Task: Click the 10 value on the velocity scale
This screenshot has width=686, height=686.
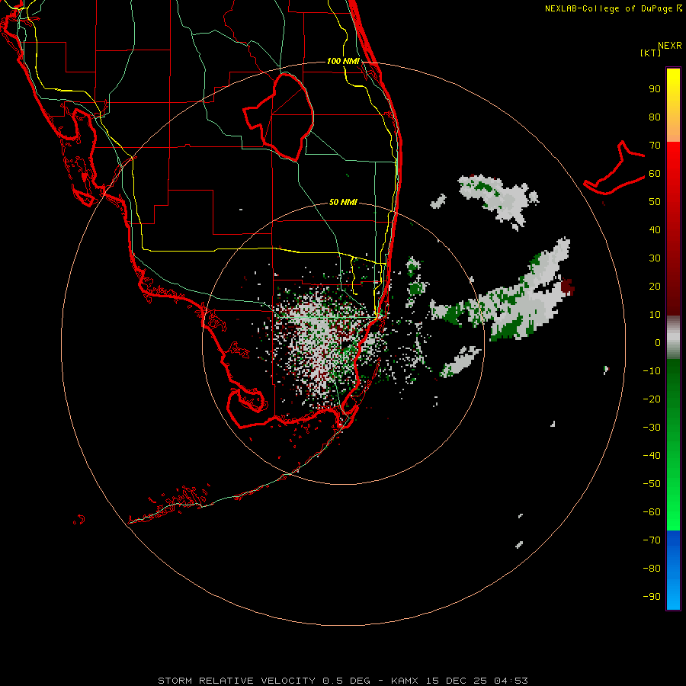Action: [655, 315]
